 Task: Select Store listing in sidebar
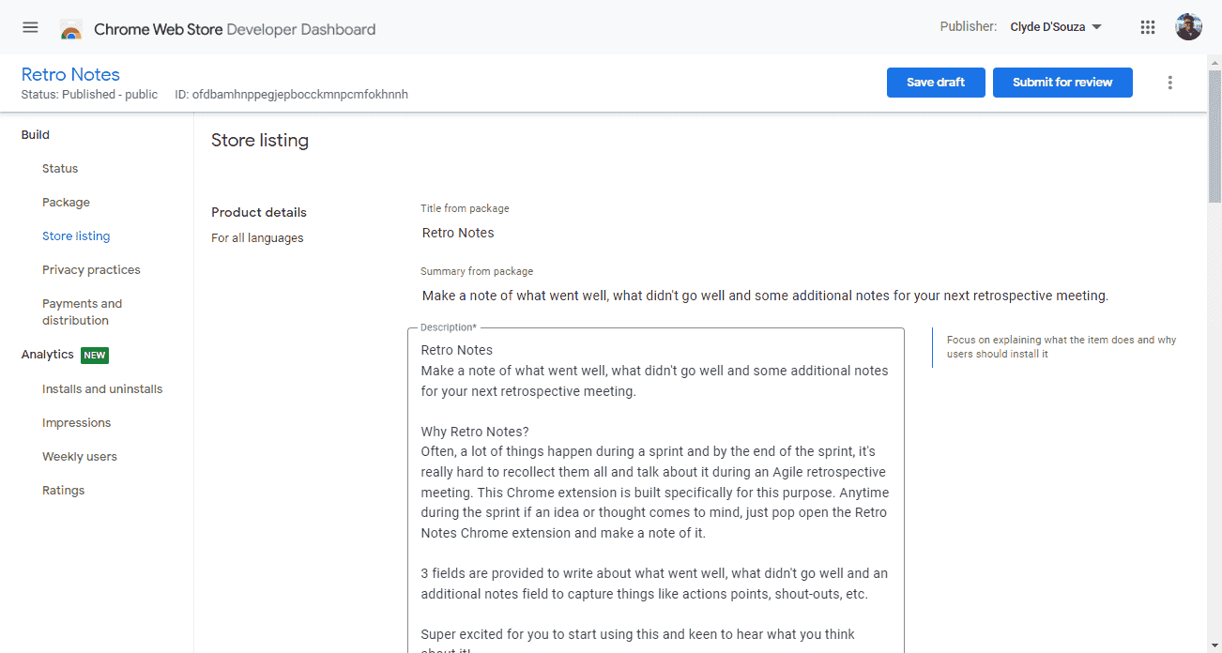(76, 236)
